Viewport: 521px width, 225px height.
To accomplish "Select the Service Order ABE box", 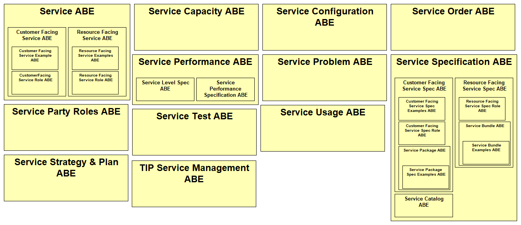I will [453, 27].
